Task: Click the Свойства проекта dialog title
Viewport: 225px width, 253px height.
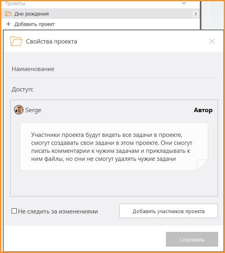Action: [x=52, y=42]
